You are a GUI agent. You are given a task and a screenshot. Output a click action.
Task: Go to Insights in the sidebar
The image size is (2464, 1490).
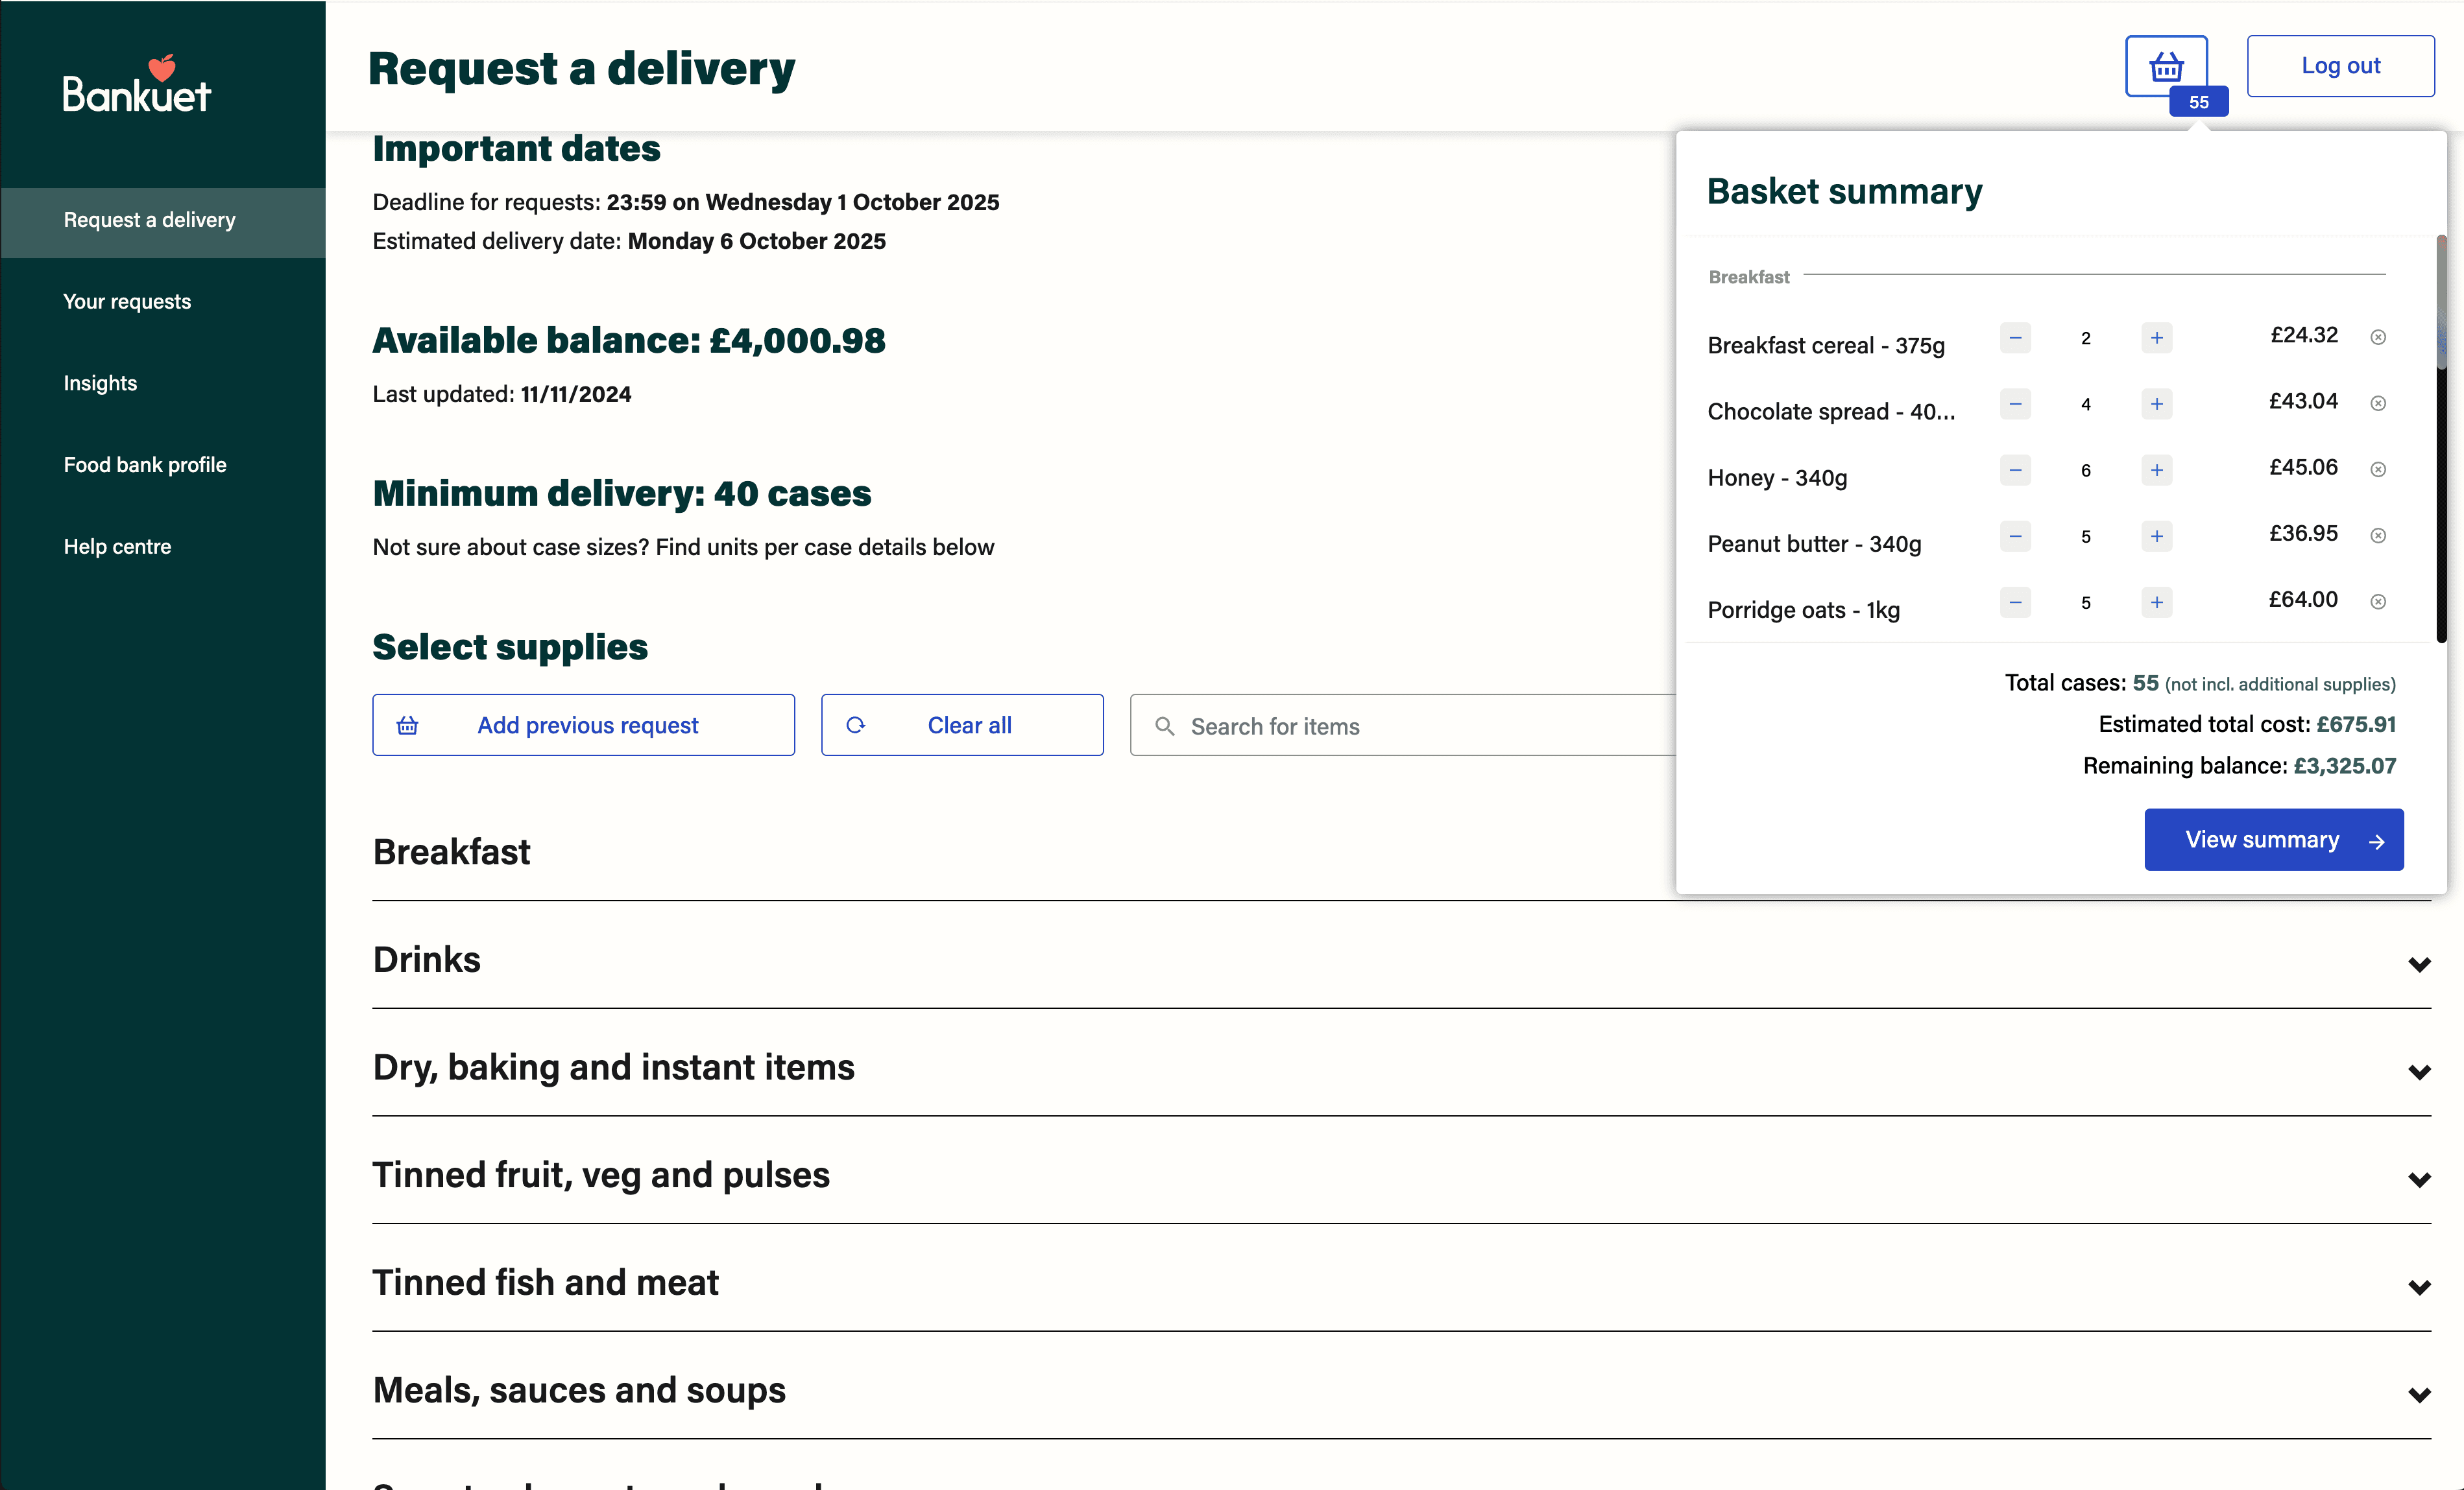coord(99,383)
